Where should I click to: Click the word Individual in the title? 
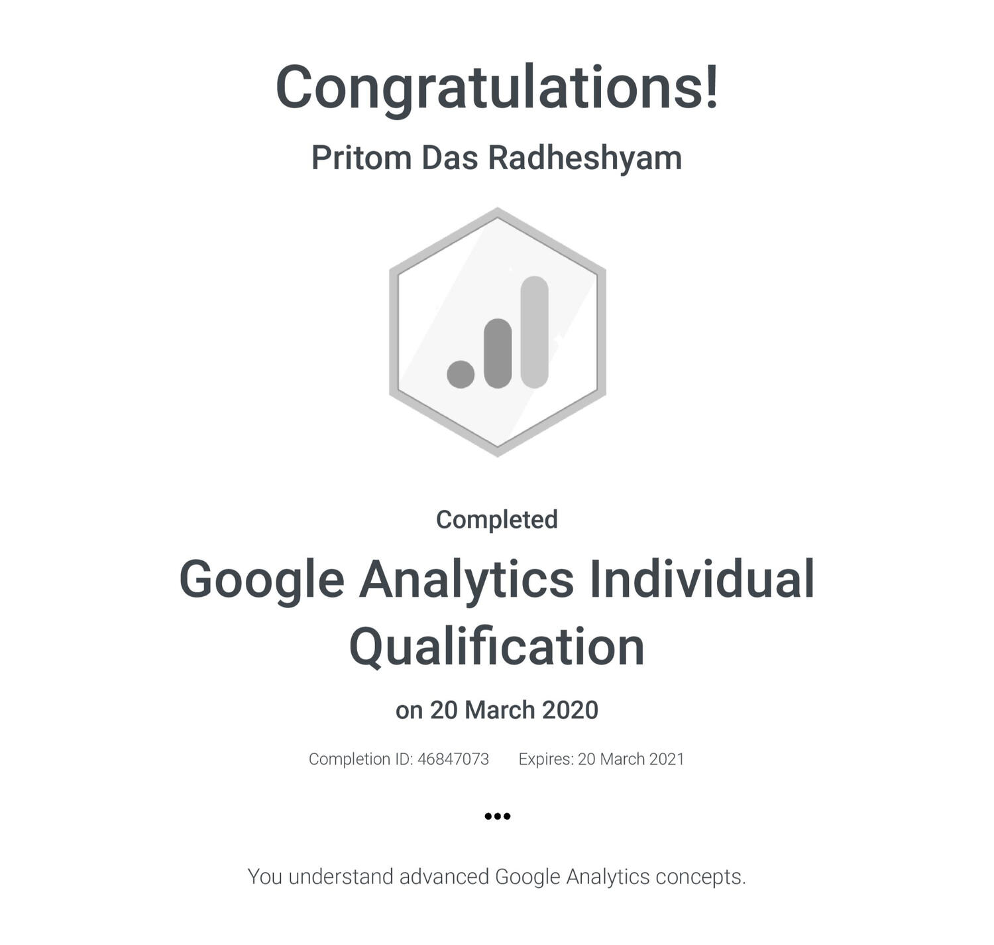702,579
